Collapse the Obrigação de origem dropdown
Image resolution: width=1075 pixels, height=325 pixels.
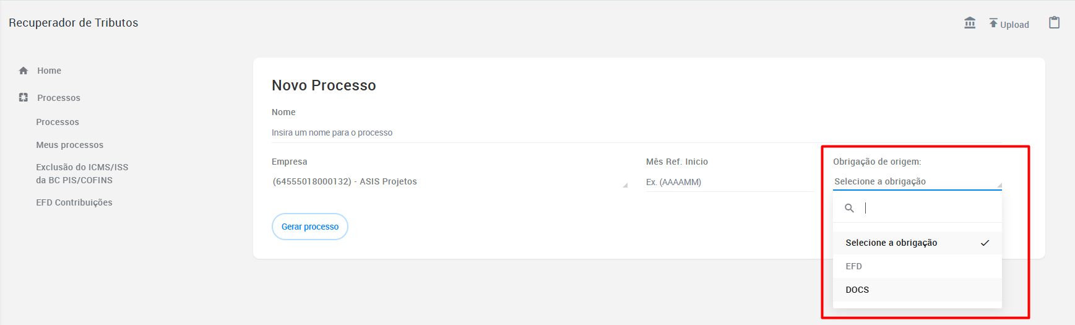point(917,181)
